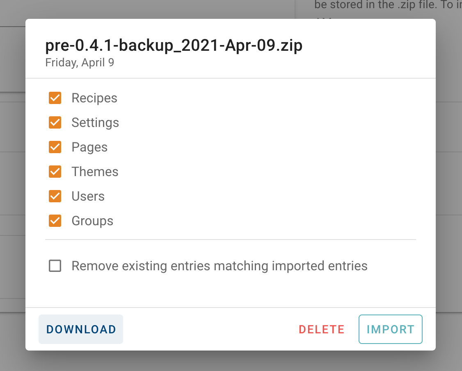Uncheck the Settings checkbox
The image size is (462, 371).
(55, 122)
